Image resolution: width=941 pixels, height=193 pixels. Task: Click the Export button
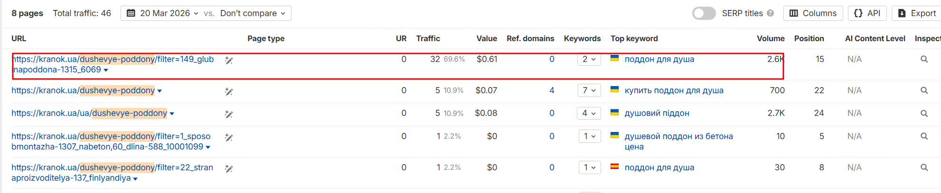[916, 13]
